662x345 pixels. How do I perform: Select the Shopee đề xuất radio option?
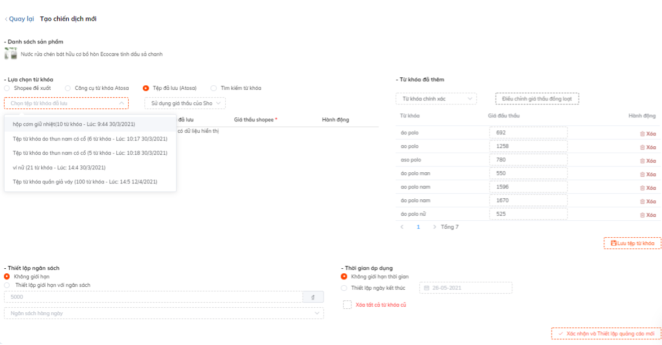7,88
